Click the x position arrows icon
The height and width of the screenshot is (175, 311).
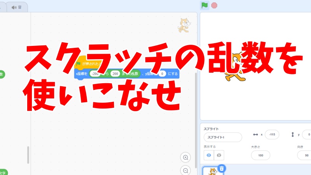[x=255, y=135]
